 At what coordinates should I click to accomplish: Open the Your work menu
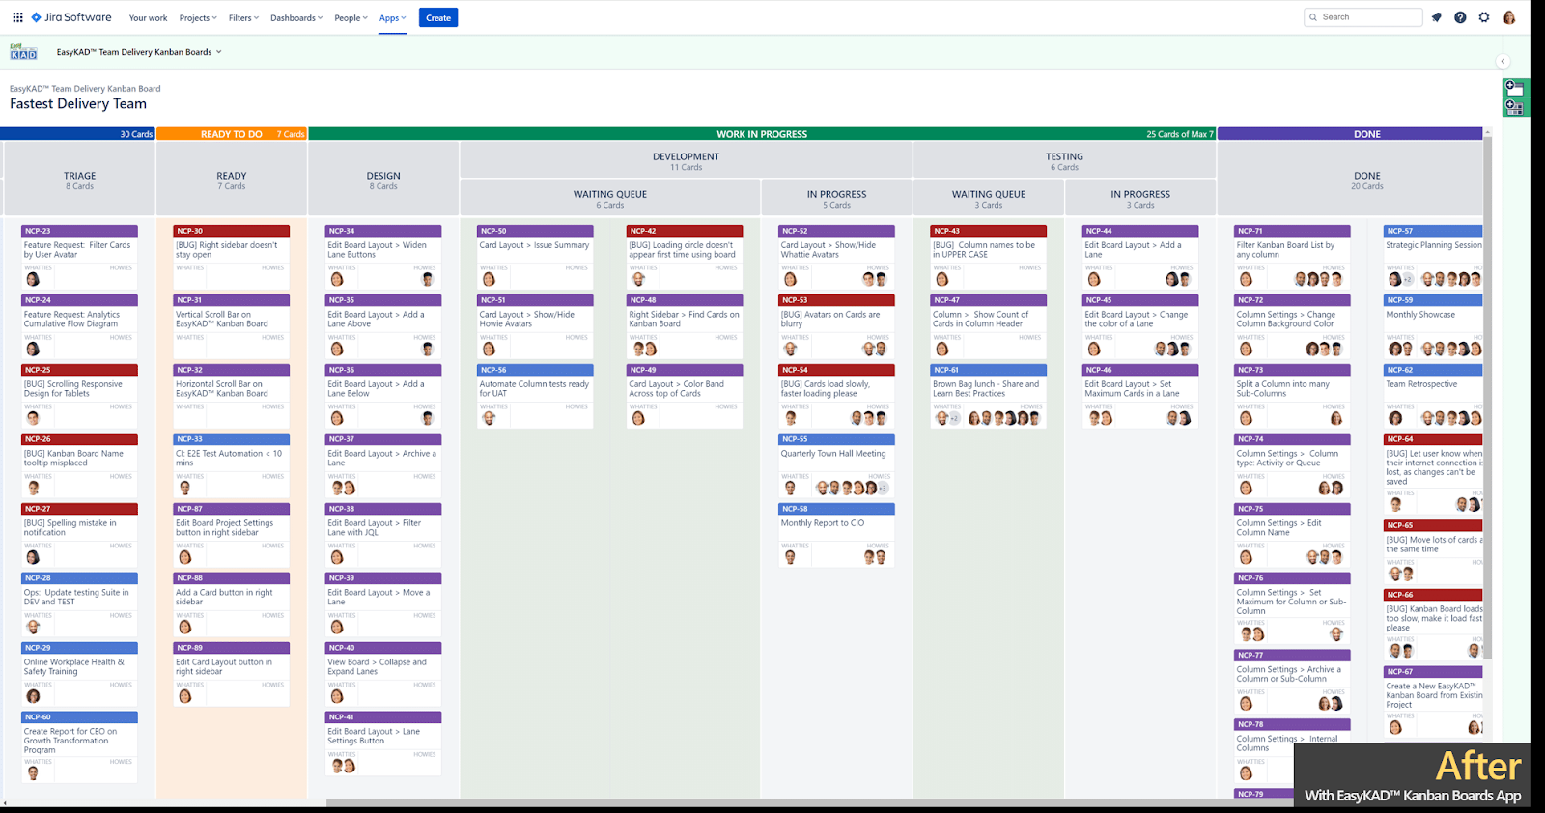(148, 18)
